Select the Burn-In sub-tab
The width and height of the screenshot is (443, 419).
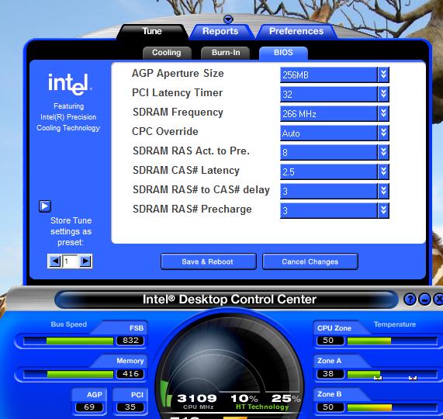(x=226, y=53)
